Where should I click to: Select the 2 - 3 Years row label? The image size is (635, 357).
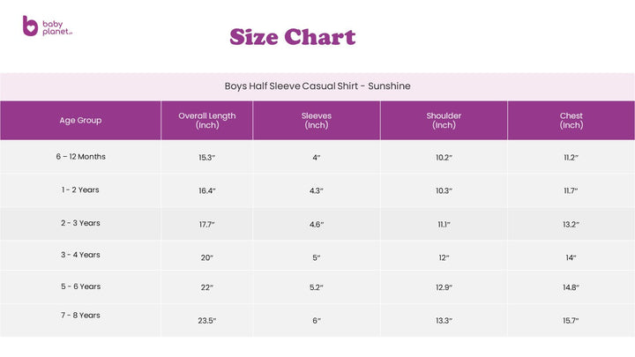[x=80, y=223]
